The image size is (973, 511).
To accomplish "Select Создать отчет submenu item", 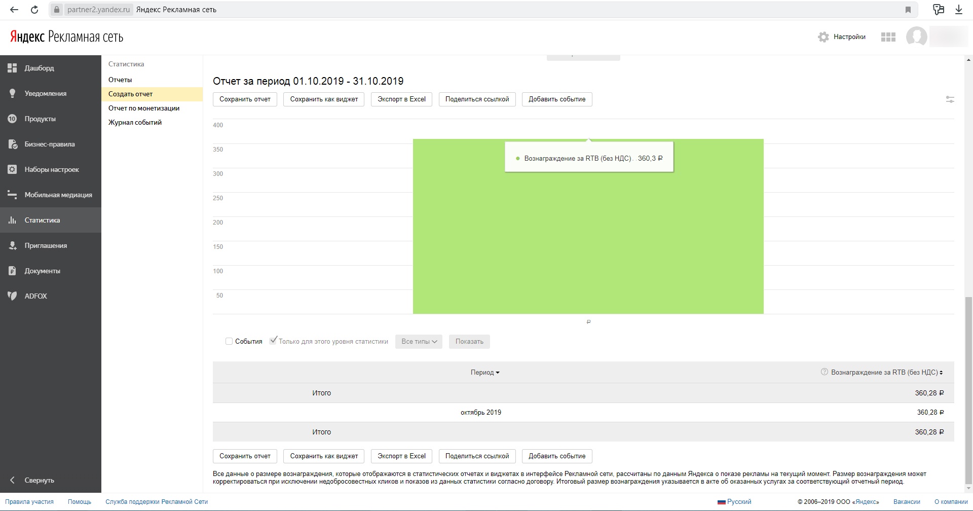I will point(152,94).
